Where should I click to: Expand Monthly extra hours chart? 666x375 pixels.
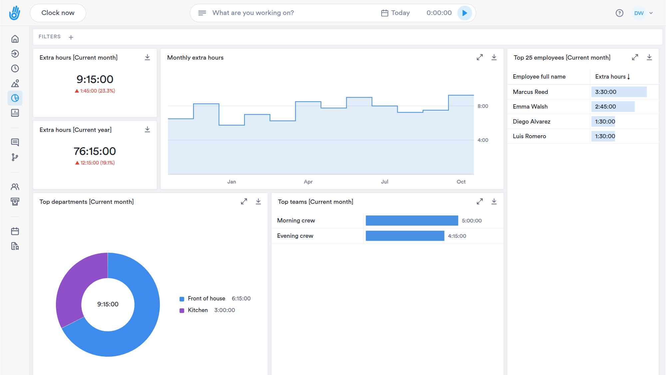[x=480, y=57]
